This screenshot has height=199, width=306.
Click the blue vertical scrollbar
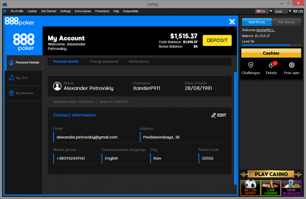(235, 128)
